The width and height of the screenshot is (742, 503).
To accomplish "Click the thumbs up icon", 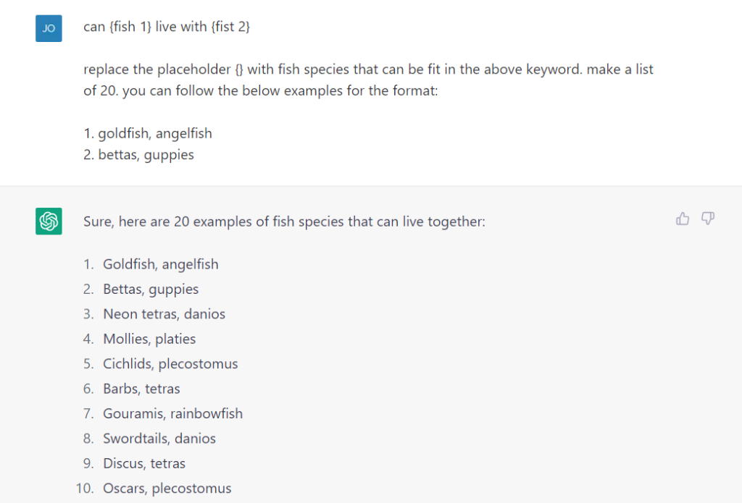I will (683, 219).
